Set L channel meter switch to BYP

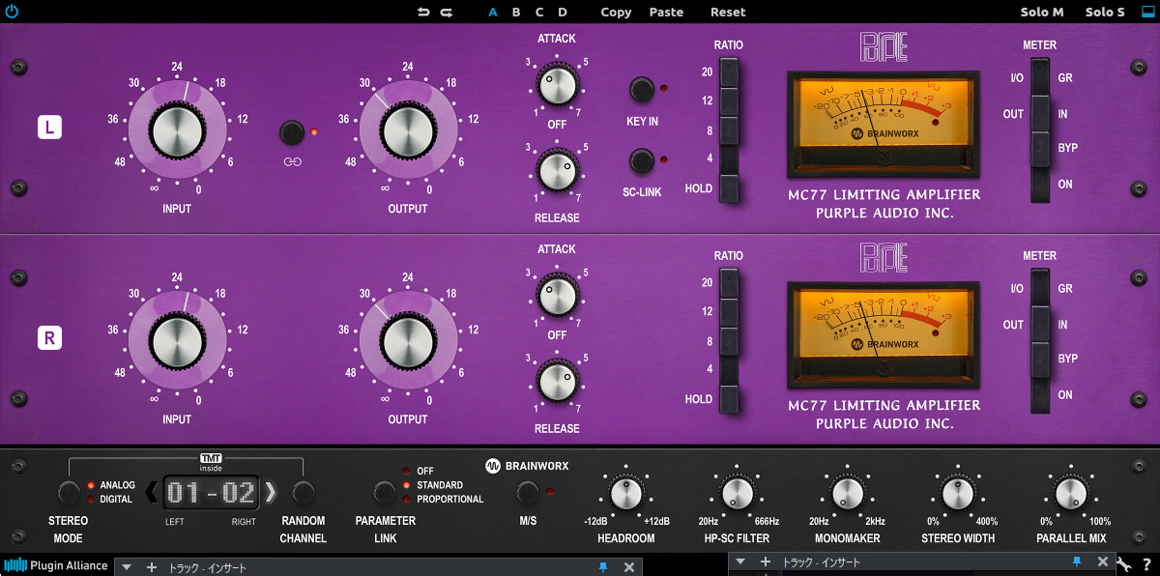point(1039,149)
